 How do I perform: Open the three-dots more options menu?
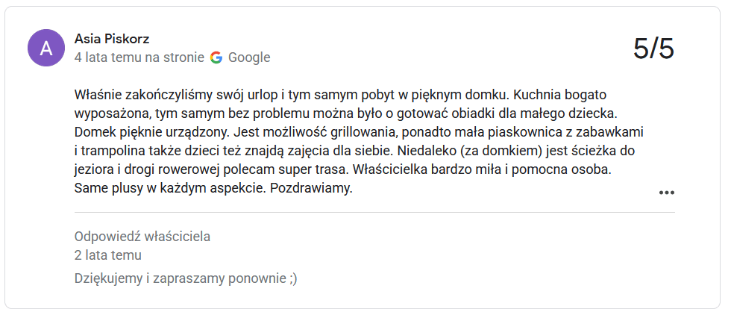(666, 193)
